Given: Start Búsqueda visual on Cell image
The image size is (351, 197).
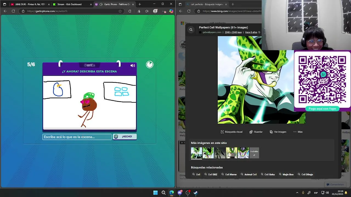Looking at the screenshot, I should pyautogui.click(x=231, y=132).
